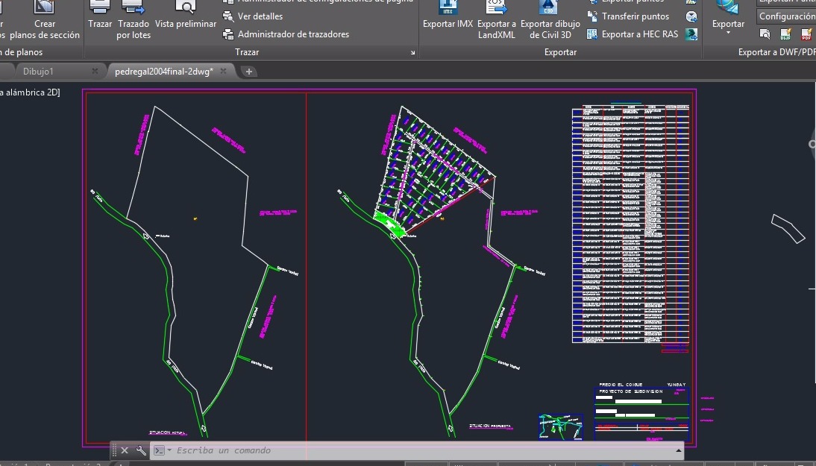Click the Transferir puntos icon
816x466 pixels.
tap(592, 16)
